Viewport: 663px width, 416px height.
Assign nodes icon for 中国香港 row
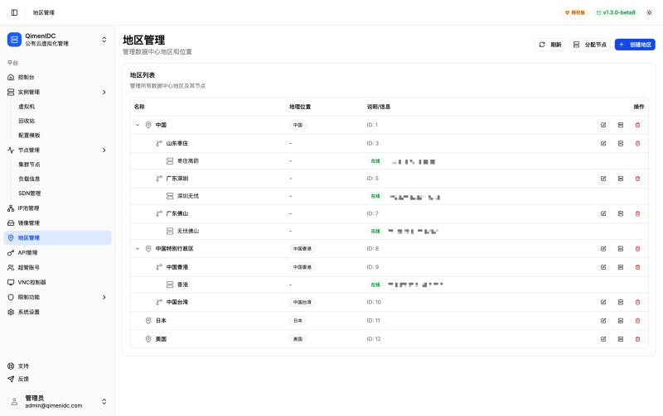coord(621,267)
